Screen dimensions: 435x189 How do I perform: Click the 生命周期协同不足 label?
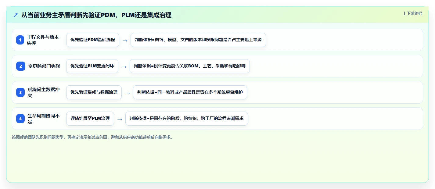[x=44, y=119]
